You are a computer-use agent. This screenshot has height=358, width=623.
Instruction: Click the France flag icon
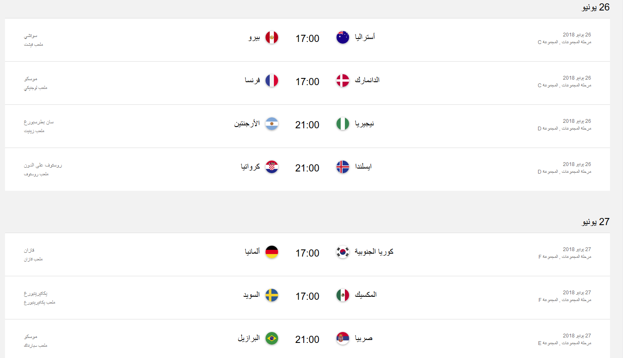pyautogui.click(x=272, y=80)
